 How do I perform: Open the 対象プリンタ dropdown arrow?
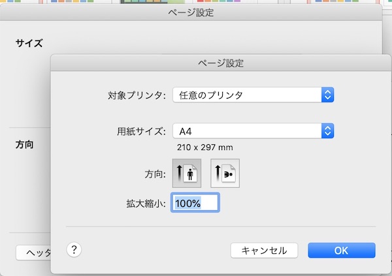(327, 95)
